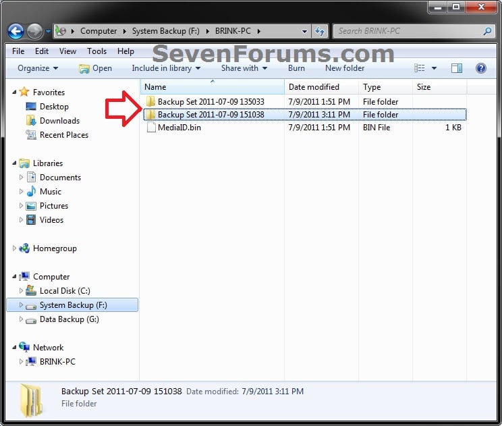Click the Homegroup icon

click(24, 248)
